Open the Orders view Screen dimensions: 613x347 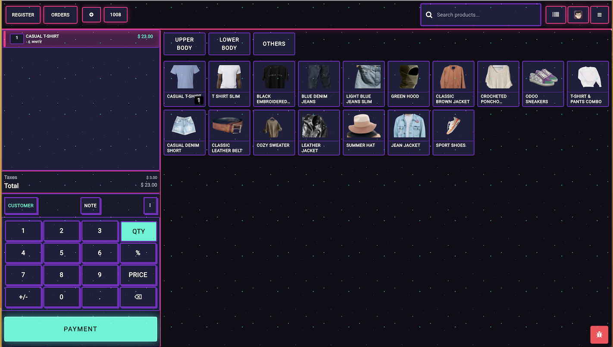tap(60, 15)
